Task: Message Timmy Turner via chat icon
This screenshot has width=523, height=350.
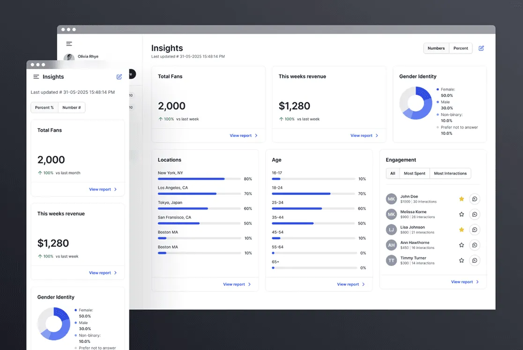Action: click(474, 260)
